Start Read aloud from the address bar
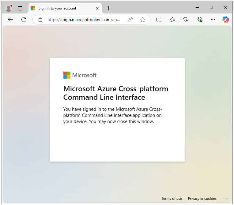The width and height of the screenshot is (234, 205). tap(130, 20)
